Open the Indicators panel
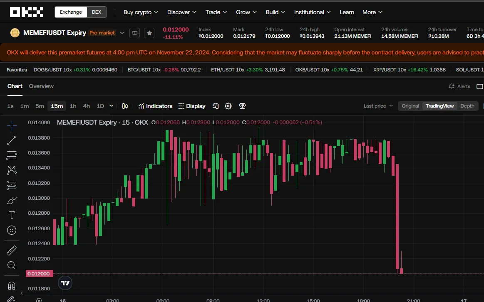Screen dimensions: 484x302 click(155, 106)
